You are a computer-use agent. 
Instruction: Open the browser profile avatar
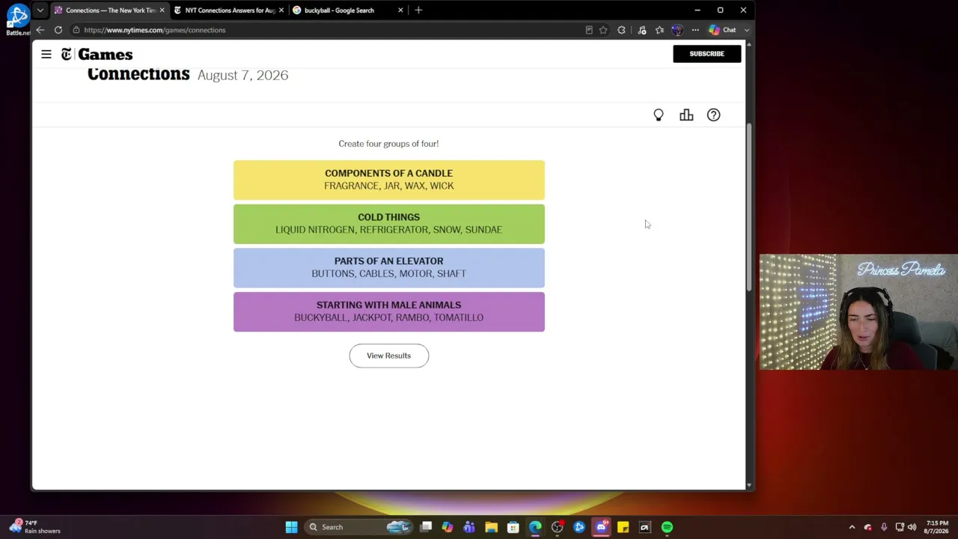click(x=677, y=30)
